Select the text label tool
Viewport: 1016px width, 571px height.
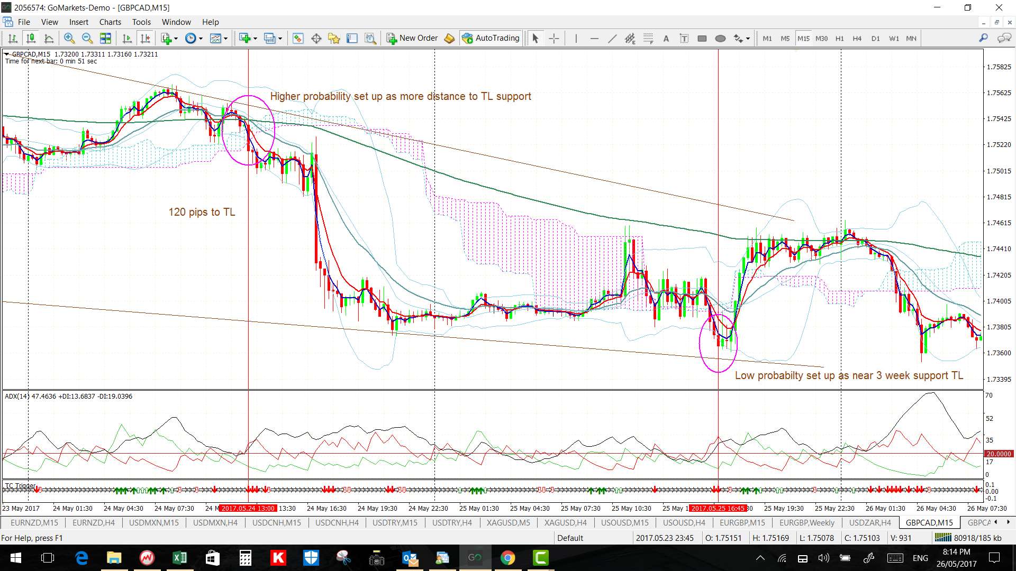(684, 38)
